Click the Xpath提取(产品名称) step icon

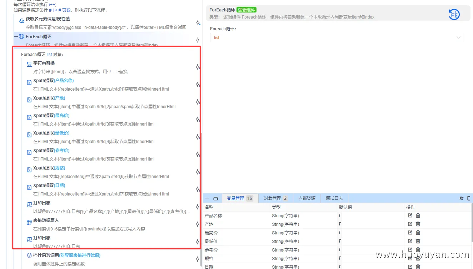29,82
